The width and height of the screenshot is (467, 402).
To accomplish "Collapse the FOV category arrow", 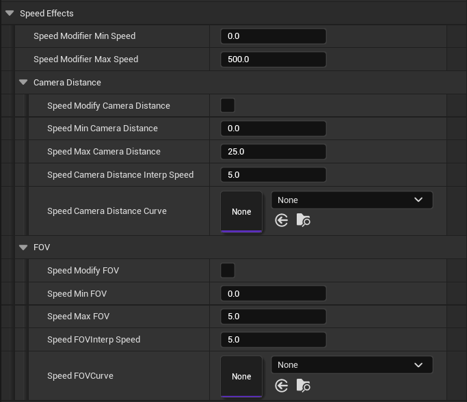I will (x=24, y=247).
